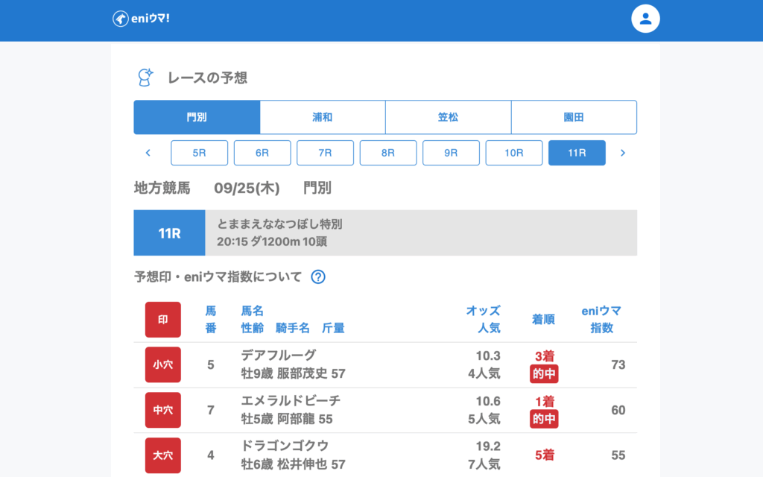Select race 6R
763x477 pixels.
point(262,153)
